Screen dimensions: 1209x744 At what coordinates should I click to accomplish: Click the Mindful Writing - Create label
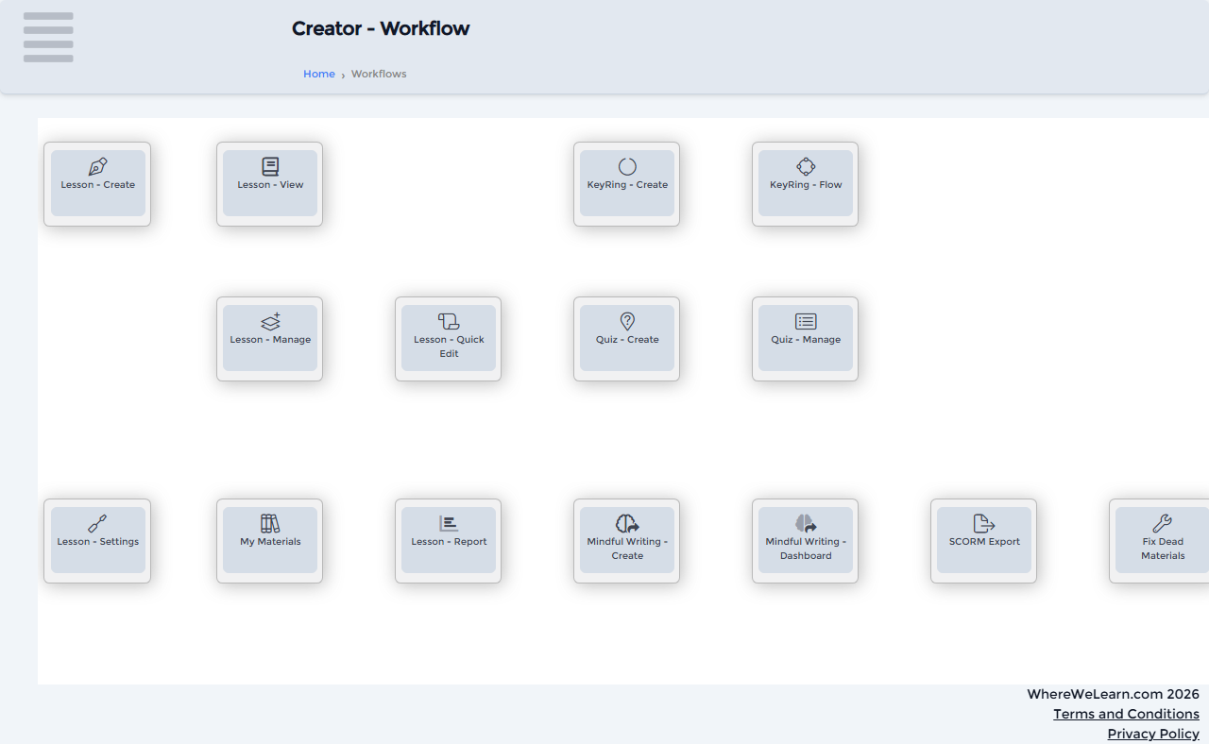627,549
